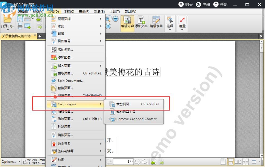Switch to four-page grid view mode

point(245,161)
